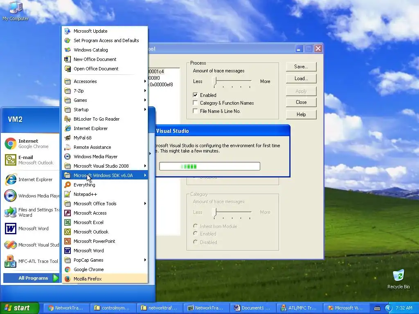Switch to Document1 Word taskbar item
This screenshot has height=314, width=419.
click(252, 308)
